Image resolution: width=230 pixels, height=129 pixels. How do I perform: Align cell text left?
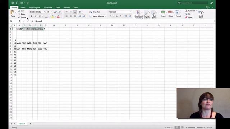pos(66,16)
